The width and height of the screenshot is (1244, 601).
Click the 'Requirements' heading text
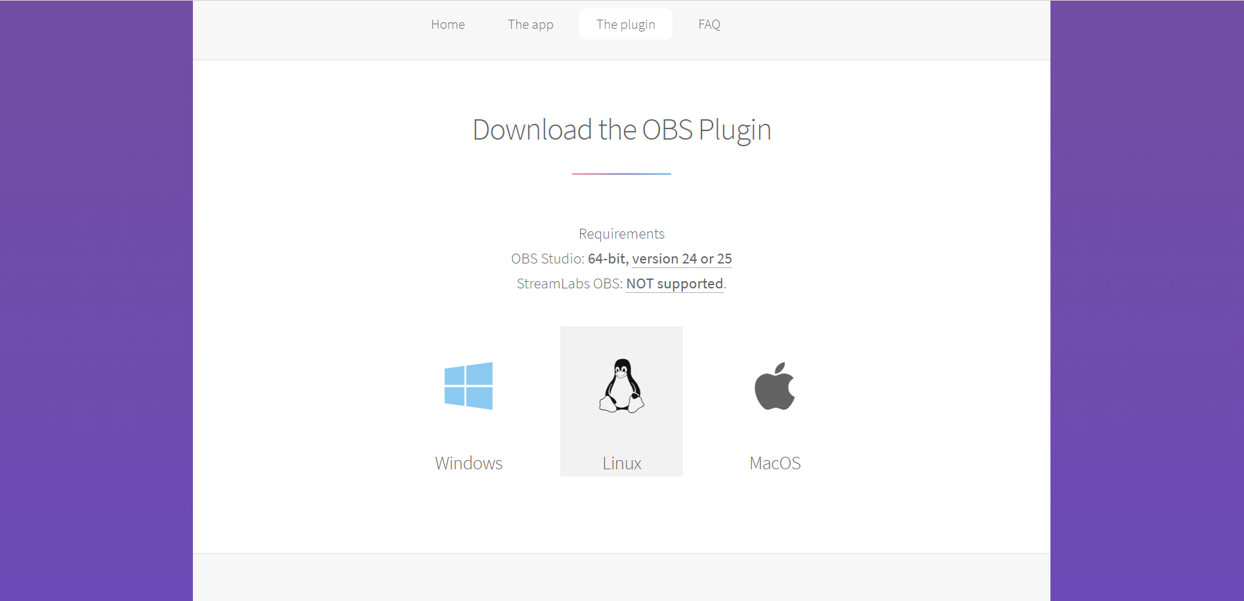click(621, 233)
